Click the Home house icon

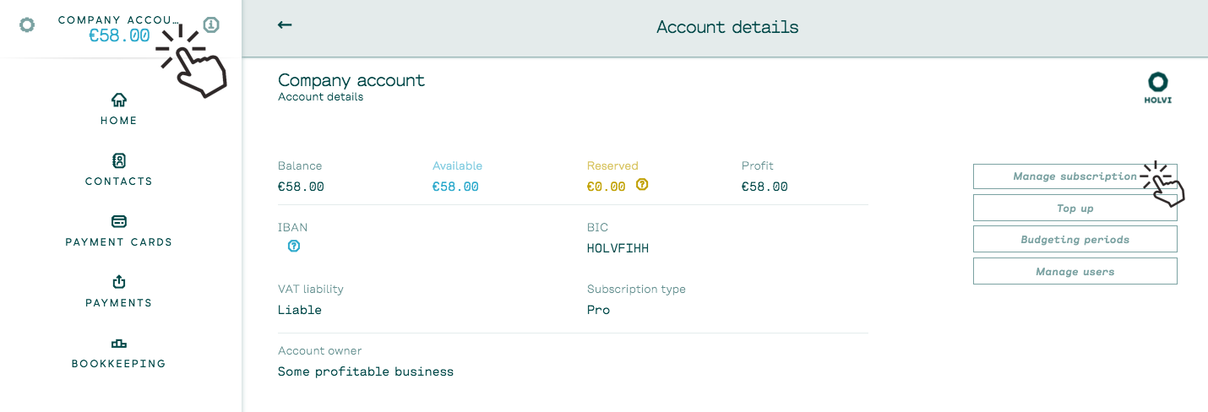coord(119,100)
